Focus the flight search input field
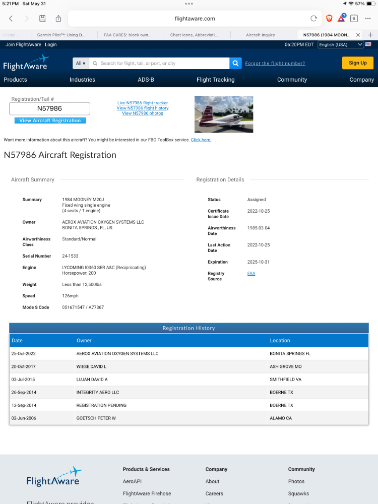378x504 pixels. [x=159, y=64]
